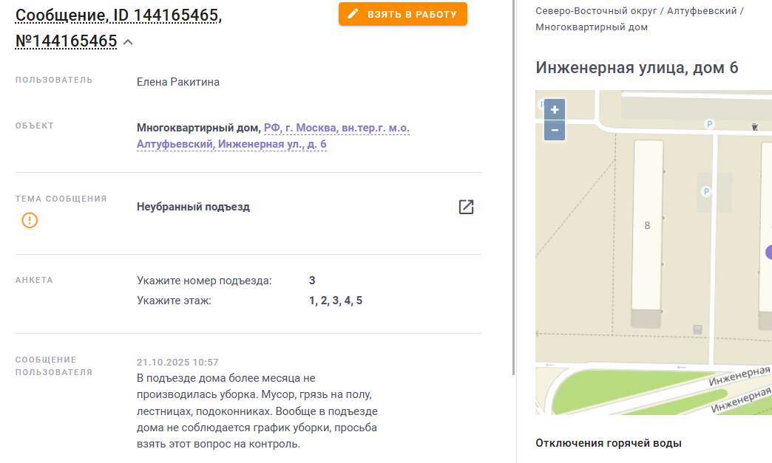
Task: Click the «Взять в работу» button
Action: pos(403,14)
